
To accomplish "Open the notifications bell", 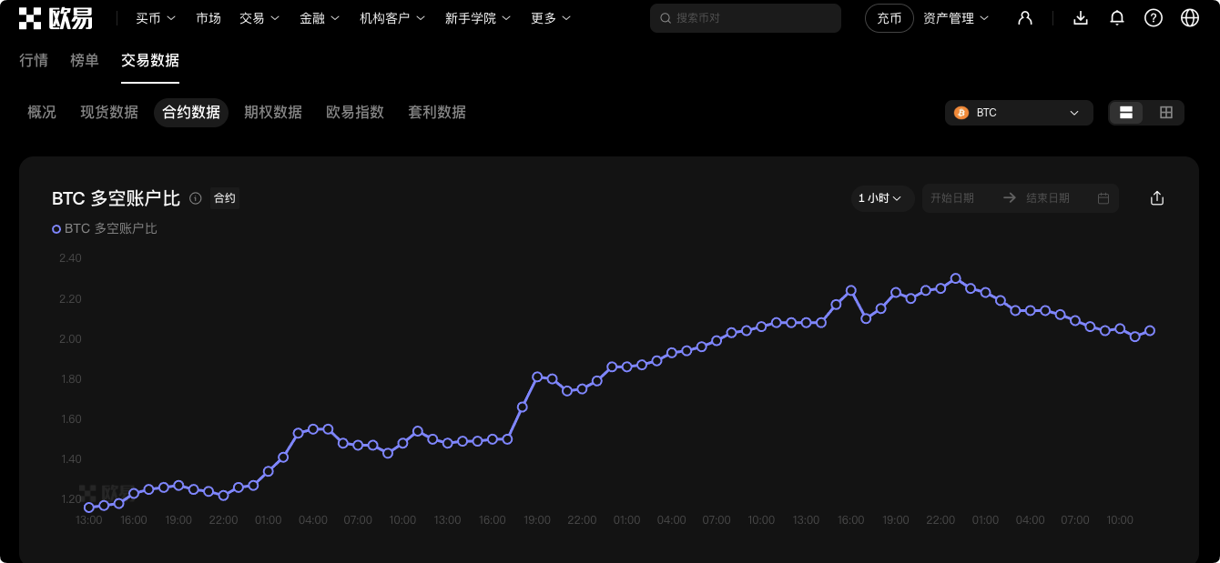I will [x=1117, y=18].
